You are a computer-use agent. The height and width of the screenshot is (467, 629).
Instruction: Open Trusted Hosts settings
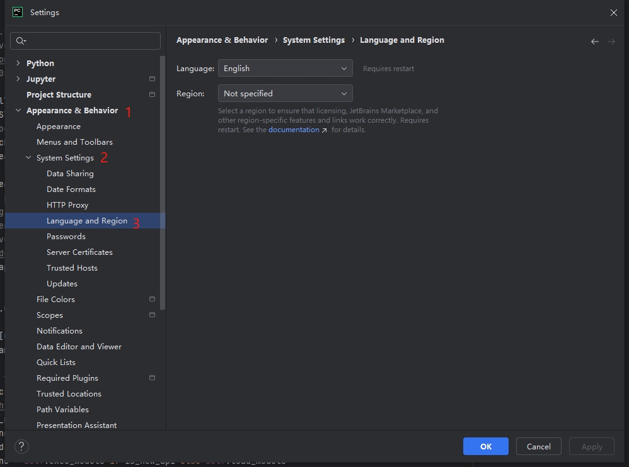pyautogui.click(x=72, y=268)
